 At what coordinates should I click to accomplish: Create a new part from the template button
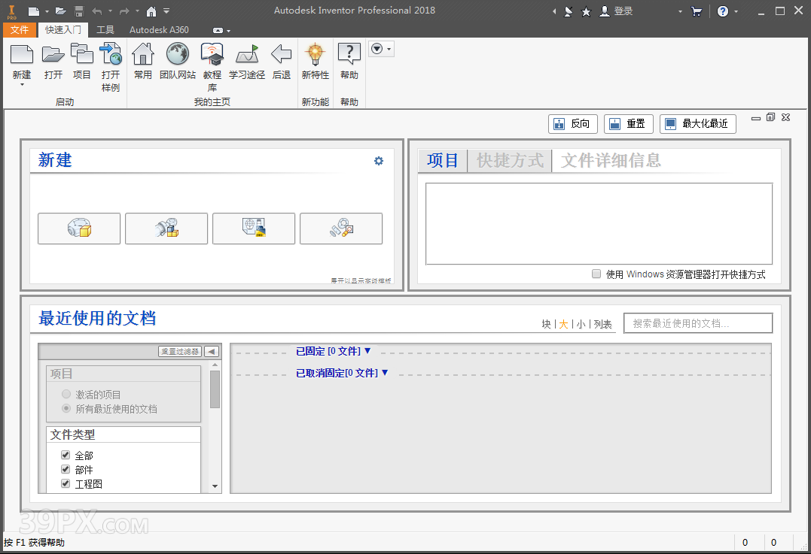tap(79, 229)
